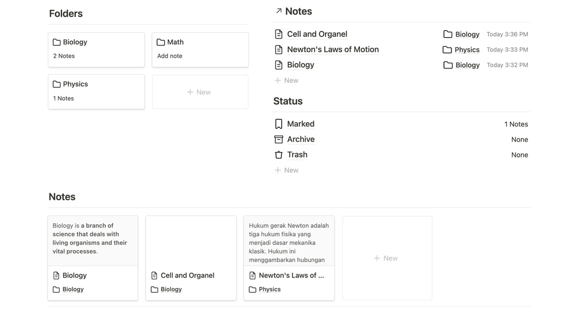Create new note card in gallery
This screenshot has width=578, height=315.
387,258
